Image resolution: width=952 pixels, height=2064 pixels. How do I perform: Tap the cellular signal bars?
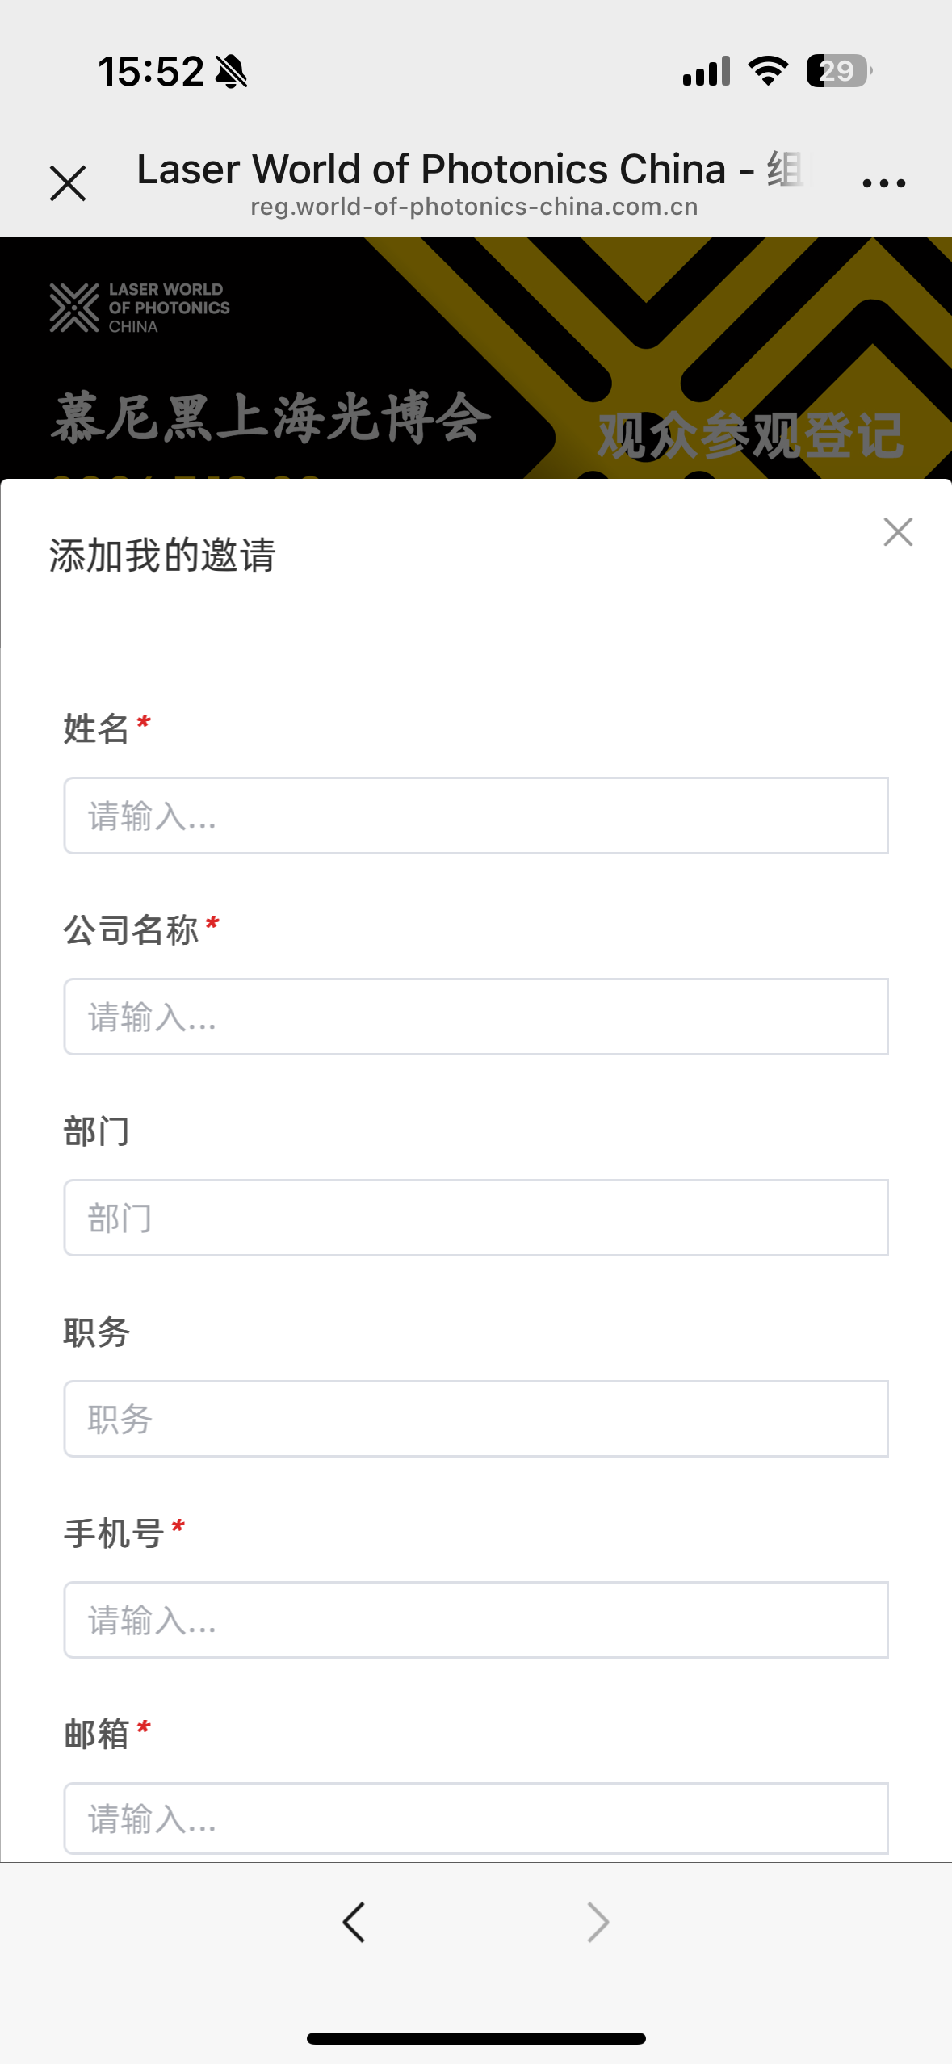(x=706, y=71)
